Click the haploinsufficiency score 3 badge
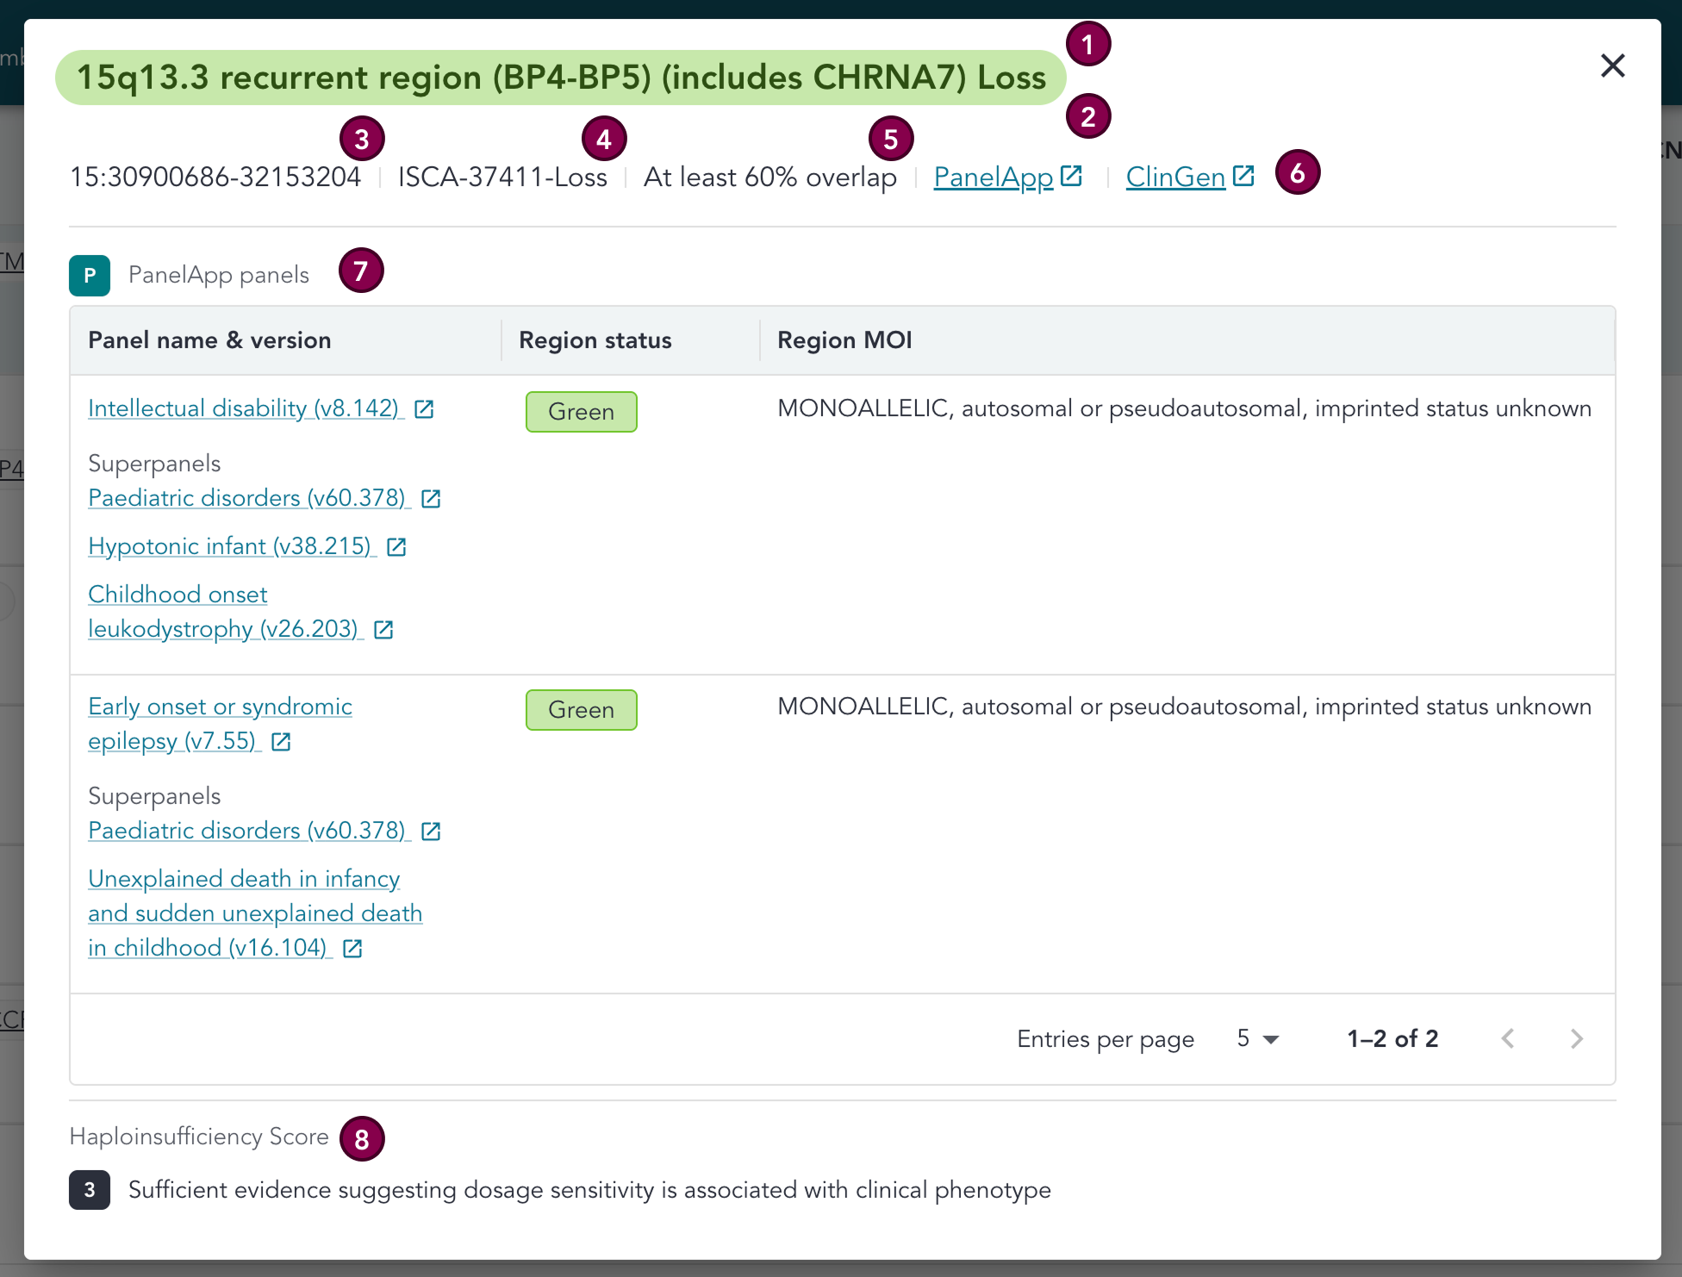 pos(90,1190)
